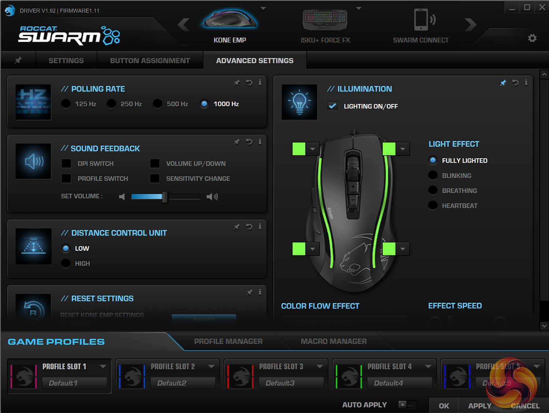Pin the Reset Settings panel
This screenshot has height=413, width=549.
[250, 292]
